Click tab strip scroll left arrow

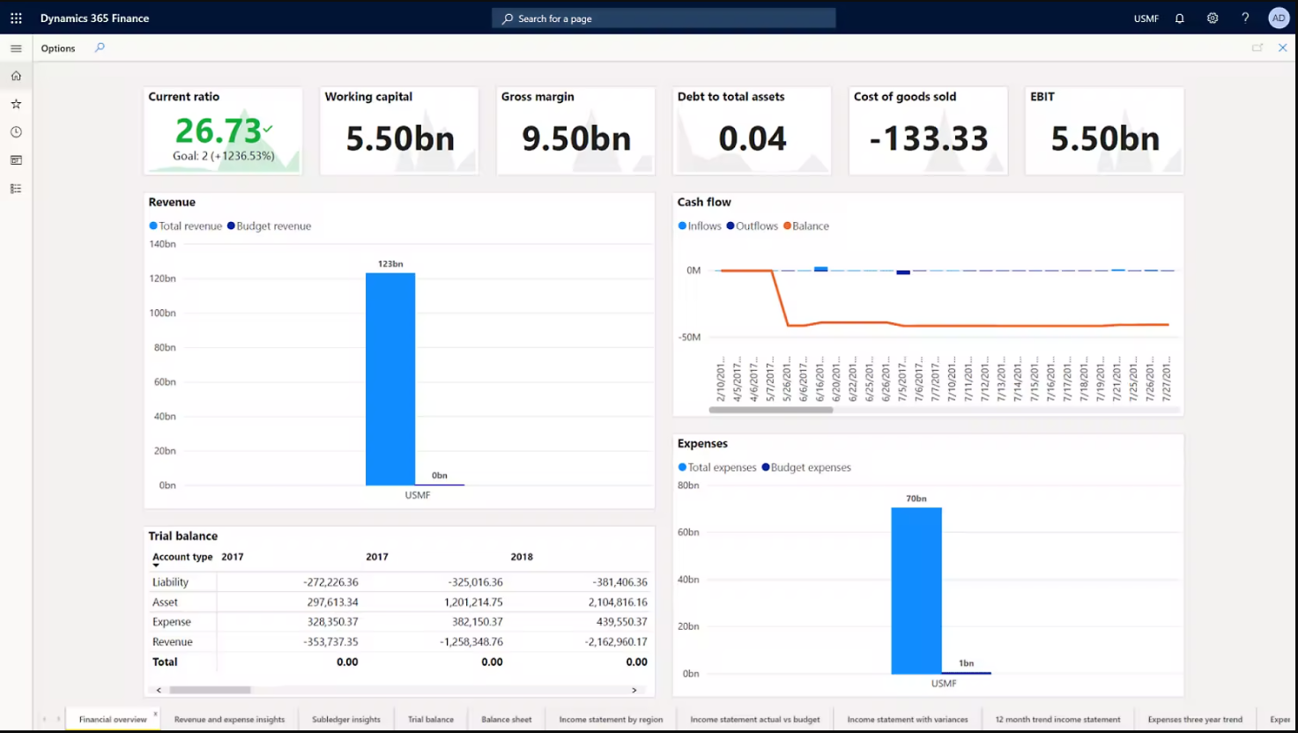point(44,720)
